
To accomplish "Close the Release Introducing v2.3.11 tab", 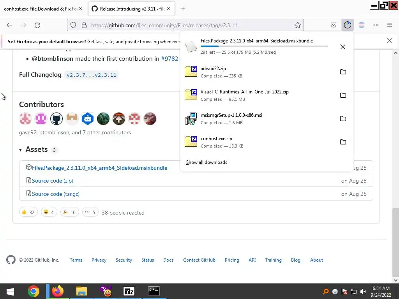I will click(168, 9).
